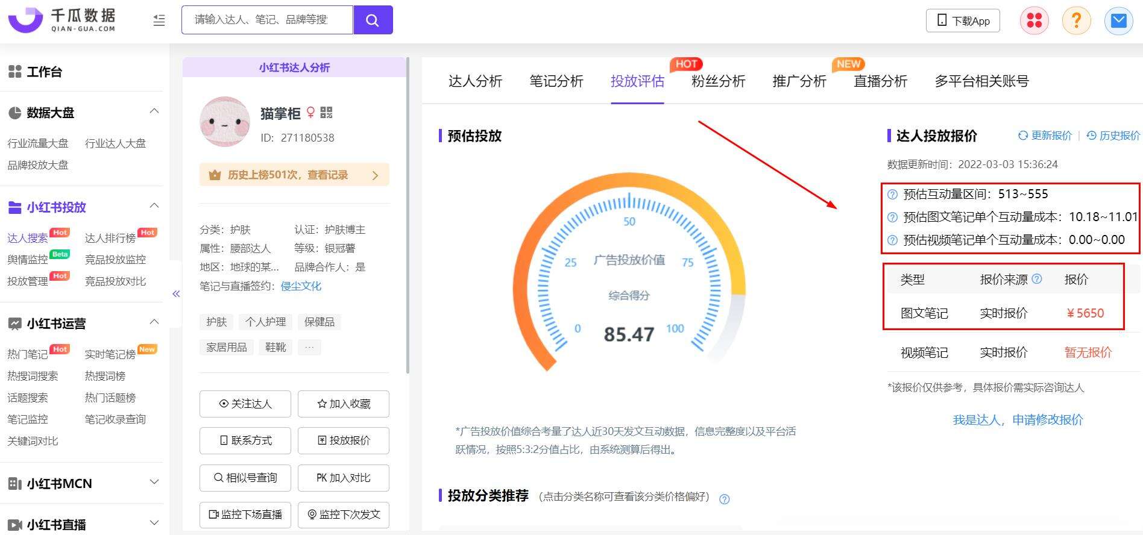Image resolution: width=1143 pixels, height=535 pixels.
Task: Click the PK 加入对比 button
Action: tap(344, 478)
